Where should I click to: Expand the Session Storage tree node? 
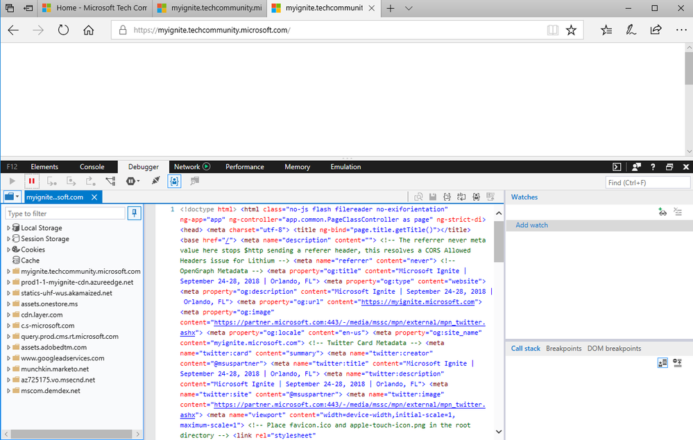tap(8, 239)
